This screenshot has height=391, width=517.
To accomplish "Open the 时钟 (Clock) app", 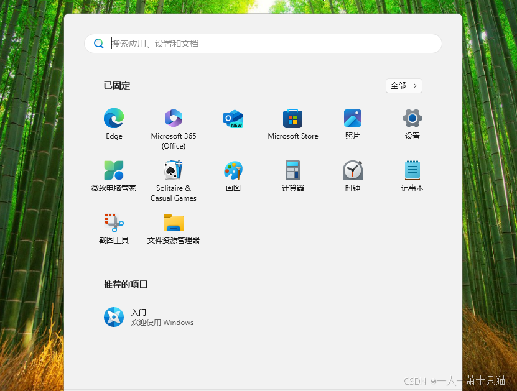I will tap(353, 170).
